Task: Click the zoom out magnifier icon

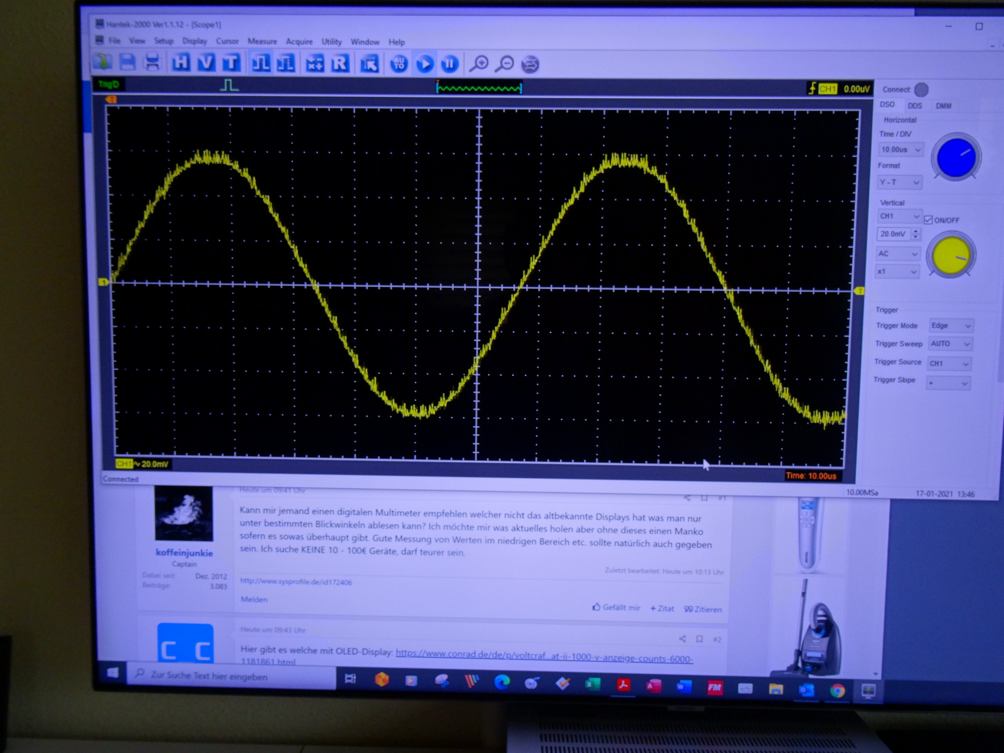Action: (504, 64)
